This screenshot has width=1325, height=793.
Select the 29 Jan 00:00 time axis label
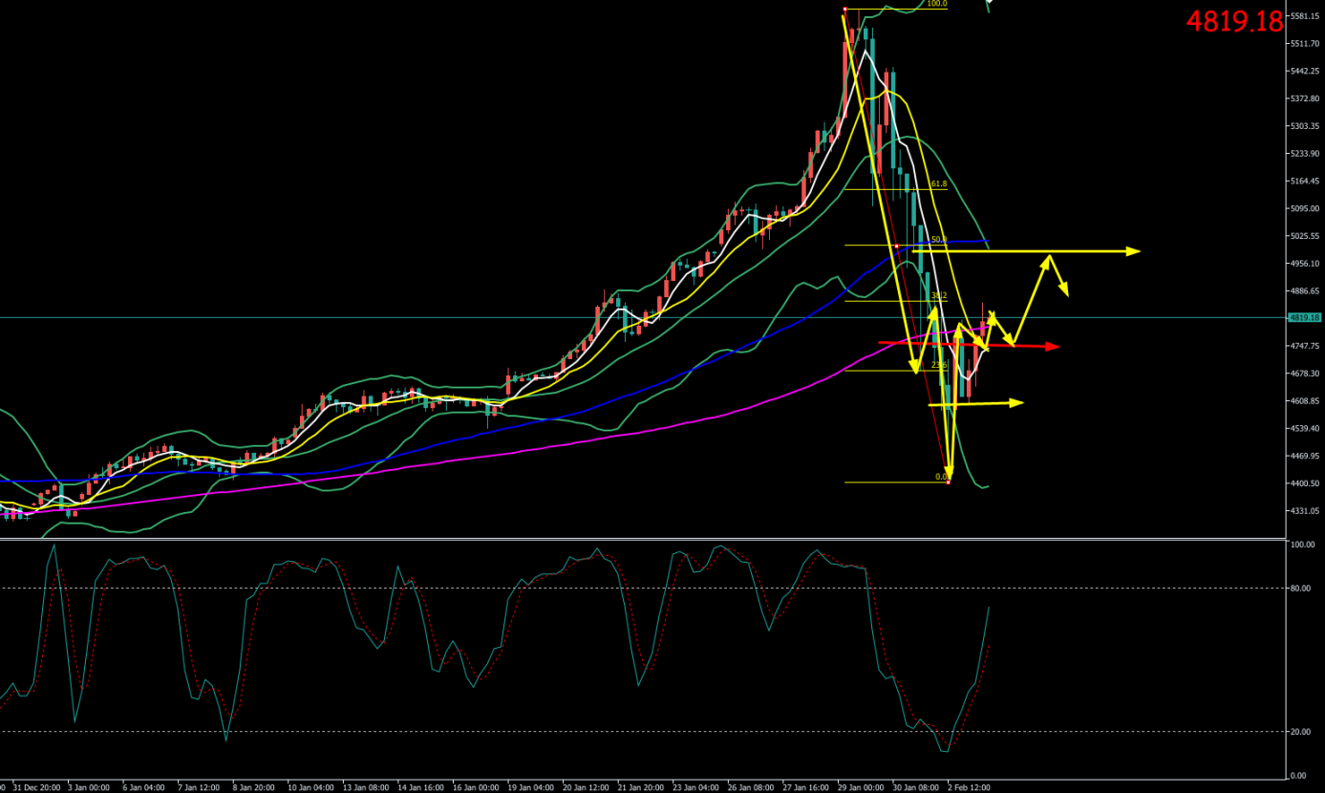[860, 788]
